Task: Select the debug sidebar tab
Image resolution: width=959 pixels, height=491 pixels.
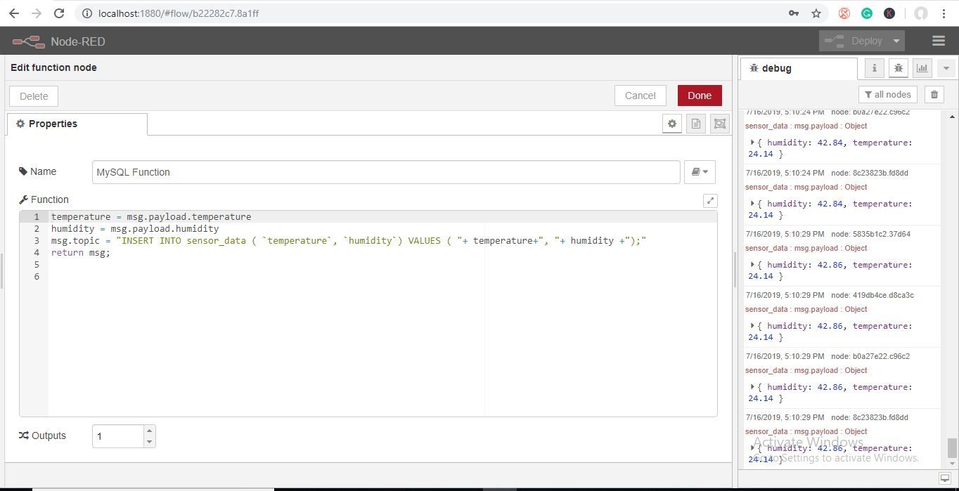Action: pyautogui.click(x=799, y=68)
